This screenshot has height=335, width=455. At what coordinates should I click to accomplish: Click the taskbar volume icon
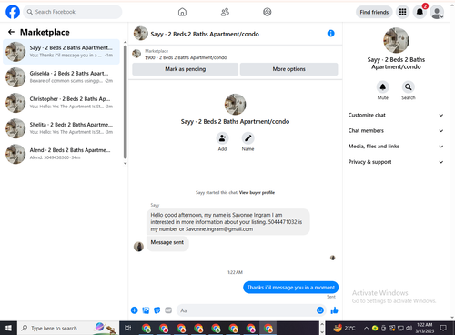tap(409, 328)
